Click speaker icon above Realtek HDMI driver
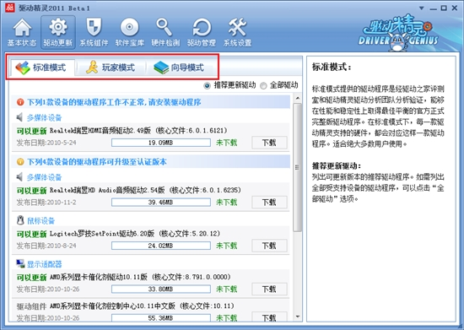The width and height of the screenshot is (464, 330). tap(19, 117)
